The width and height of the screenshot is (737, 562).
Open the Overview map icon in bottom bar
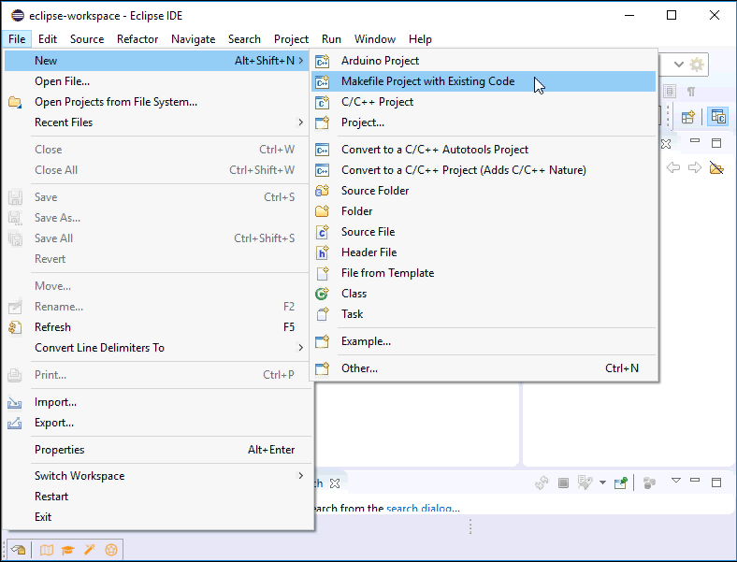pyautogui.click(x=47, y=550)
